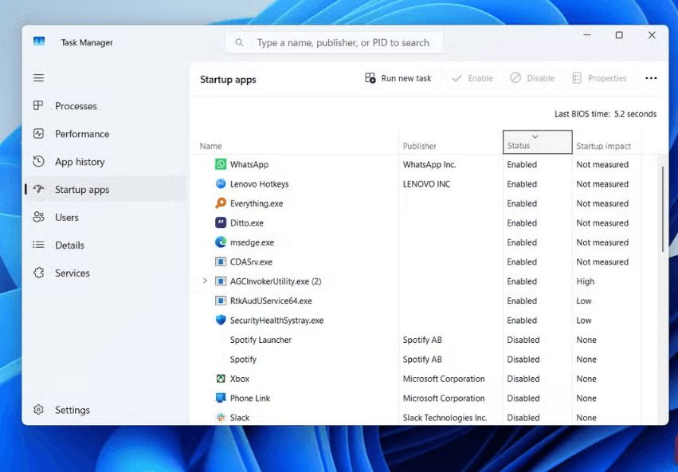Click Not measured in msedge.exe row
The image size is (678, 472).
pyautogui.click(x=602, y=242)
